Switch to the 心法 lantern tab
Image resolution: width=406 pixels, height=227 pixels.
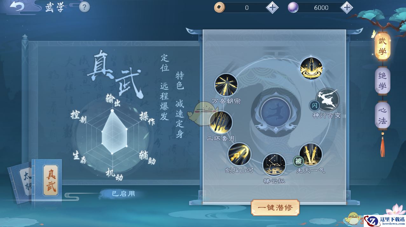382,115
